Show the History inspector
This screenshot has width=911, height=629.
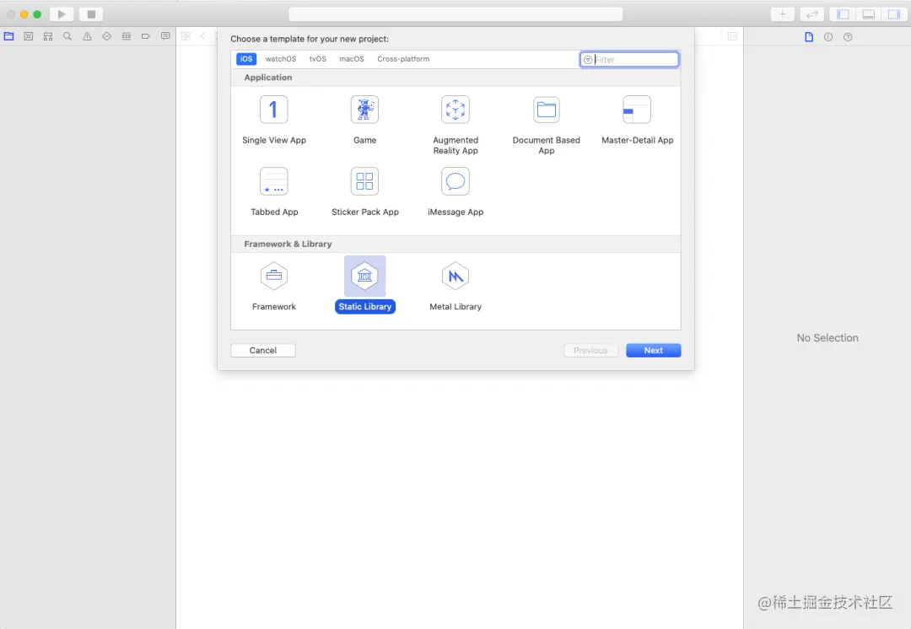pyautogui.click(x=828, y=36)
